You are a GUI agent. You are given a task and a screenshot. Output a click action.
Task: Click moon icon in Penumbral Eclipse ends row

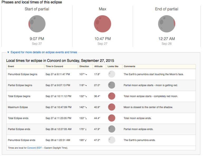click(112, 140)
